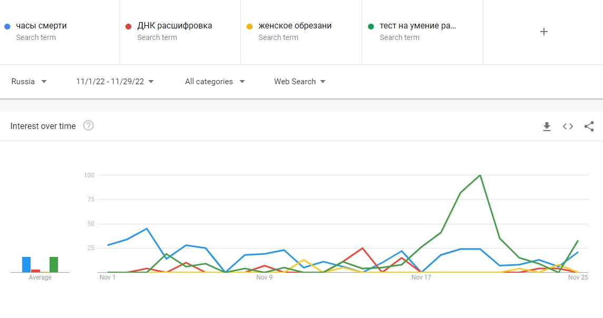
Task: Click the green peak at 100 on chart
Action: pyautogui.click(x=480, y=175)
